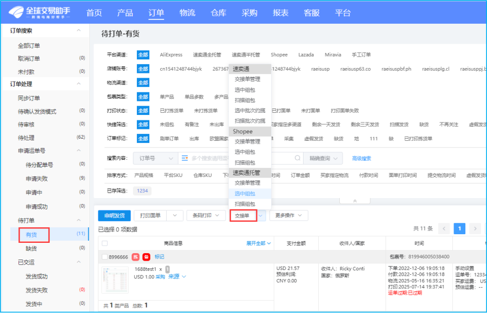Click the collapse arrow above the order table
The height and width of the screenshot is (313, 487).
tap(354, 200)
